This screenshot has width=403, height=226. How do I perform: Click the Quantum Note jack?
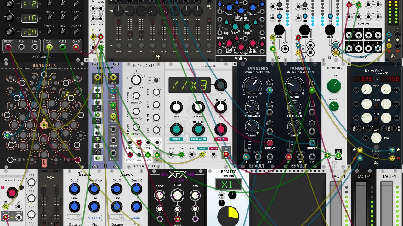click(113, 129)
